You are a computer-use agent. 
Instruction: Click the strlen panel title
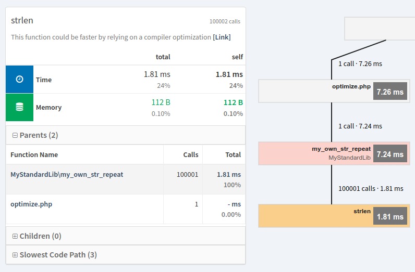[22, 20]
